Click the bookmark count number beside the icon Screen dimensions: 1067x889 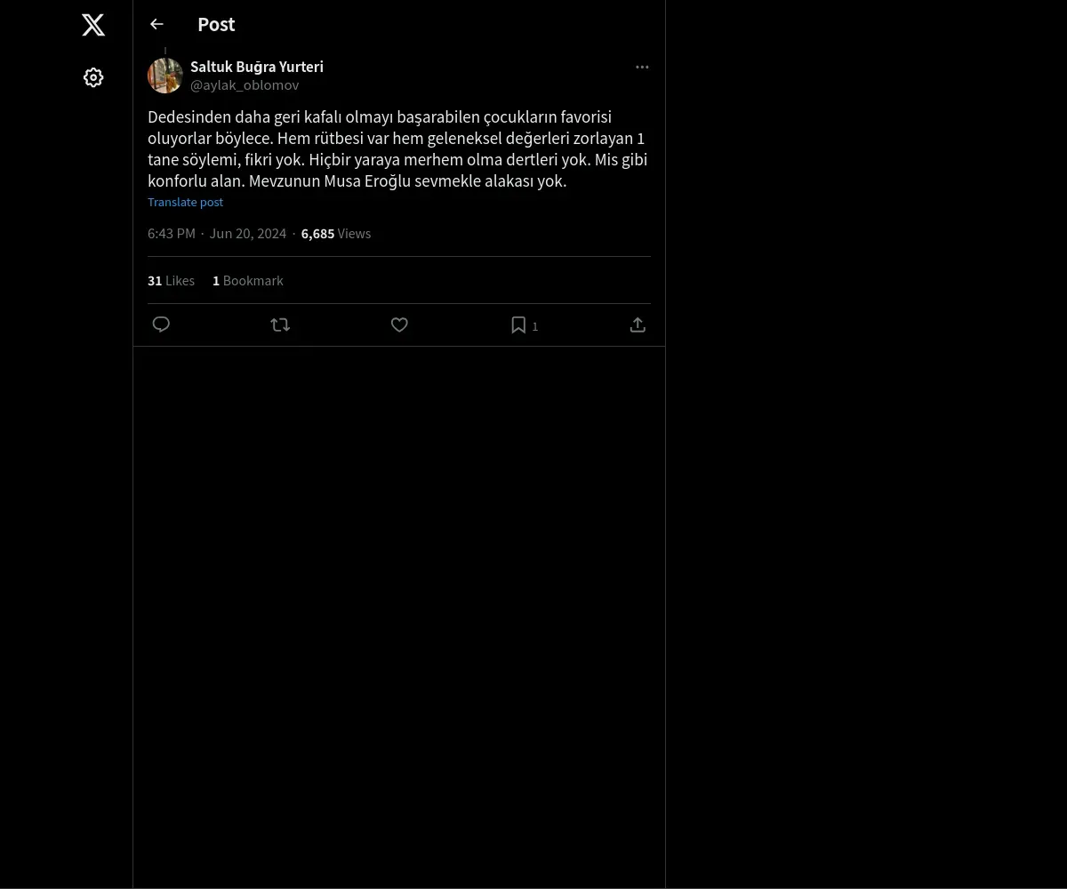tap(535, 326)
